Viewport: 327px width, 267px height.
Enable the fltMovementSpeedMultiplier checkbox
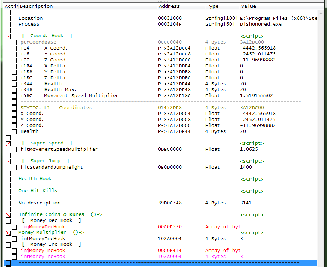coord(14,149)
